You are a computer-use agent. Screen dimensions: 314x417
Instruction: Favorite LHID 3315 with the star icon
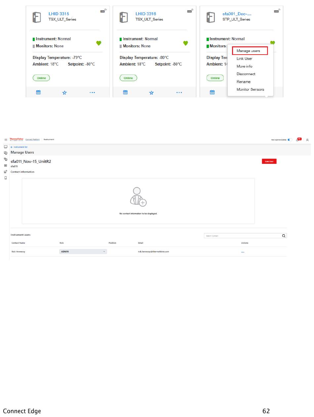pyautogui.click(x=64, y=93)
